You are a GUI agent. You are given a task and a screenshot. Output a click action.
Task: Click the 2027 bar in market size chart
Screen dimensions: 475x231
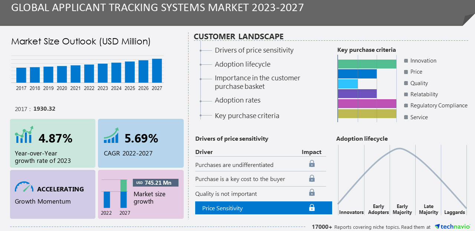tap(157, 71)
